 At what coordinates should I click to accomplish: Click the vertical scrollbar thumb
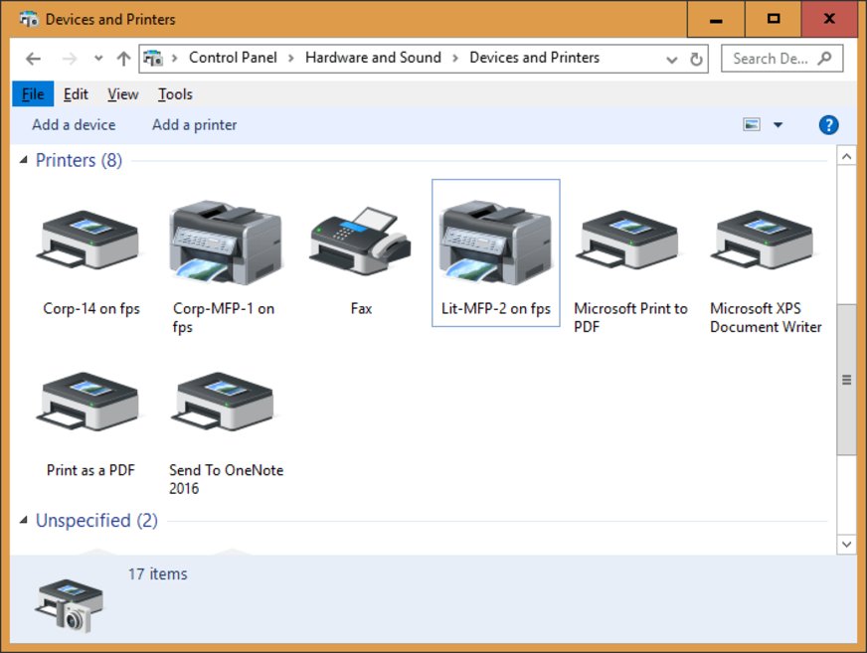click(x=846, y=380)
